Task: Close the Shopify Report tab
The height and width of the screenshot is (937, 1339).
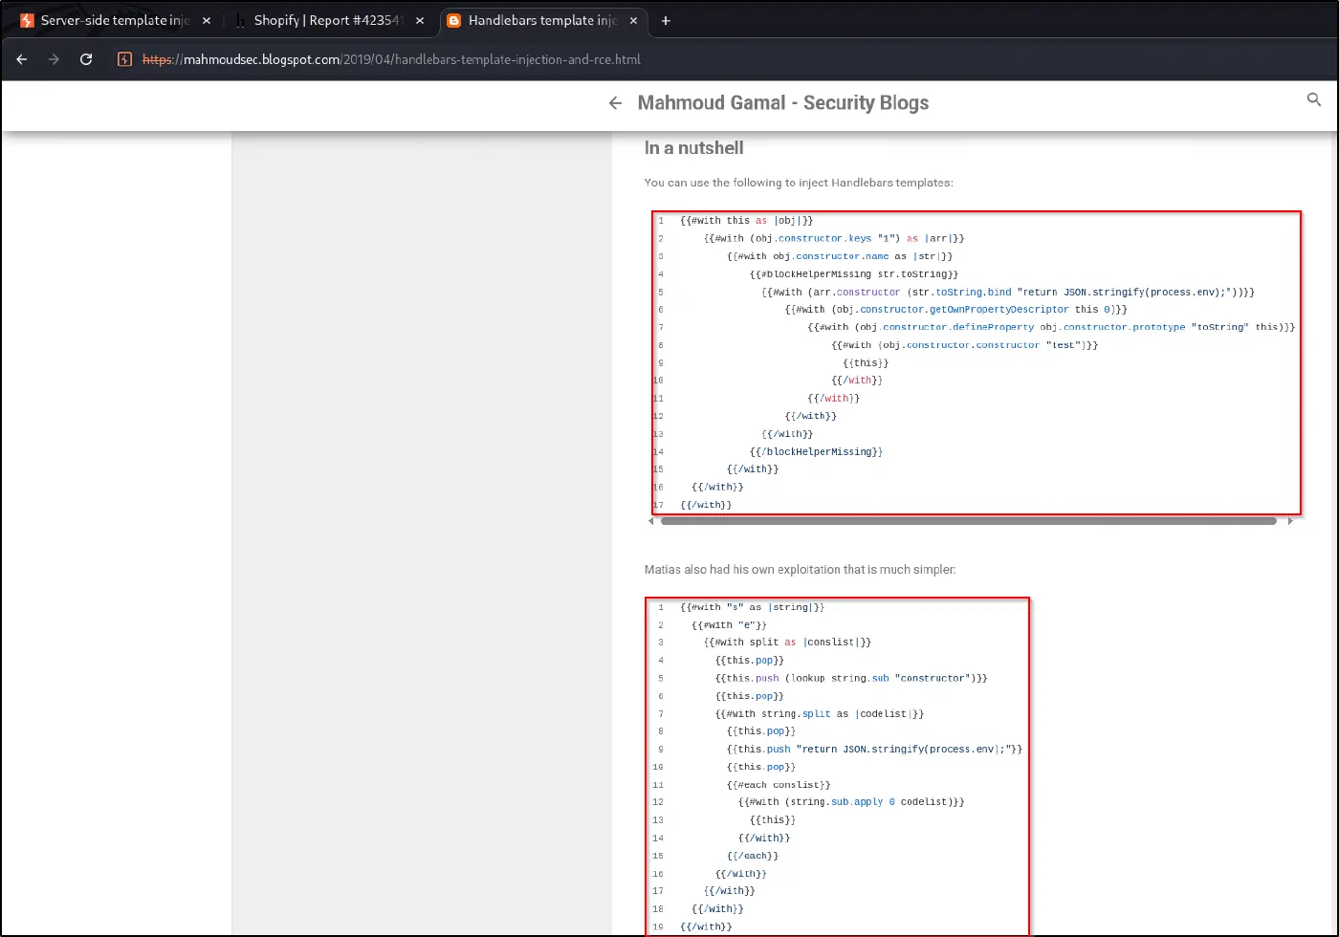Action: point(420,20)
